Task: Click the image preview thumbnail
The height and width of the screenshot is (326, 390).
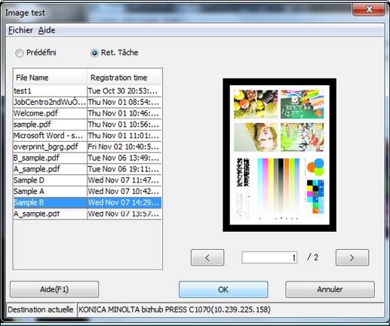Action: [279, 155]
